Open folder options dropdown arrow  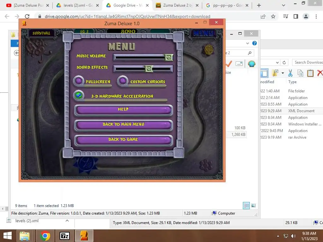point(283,73)
